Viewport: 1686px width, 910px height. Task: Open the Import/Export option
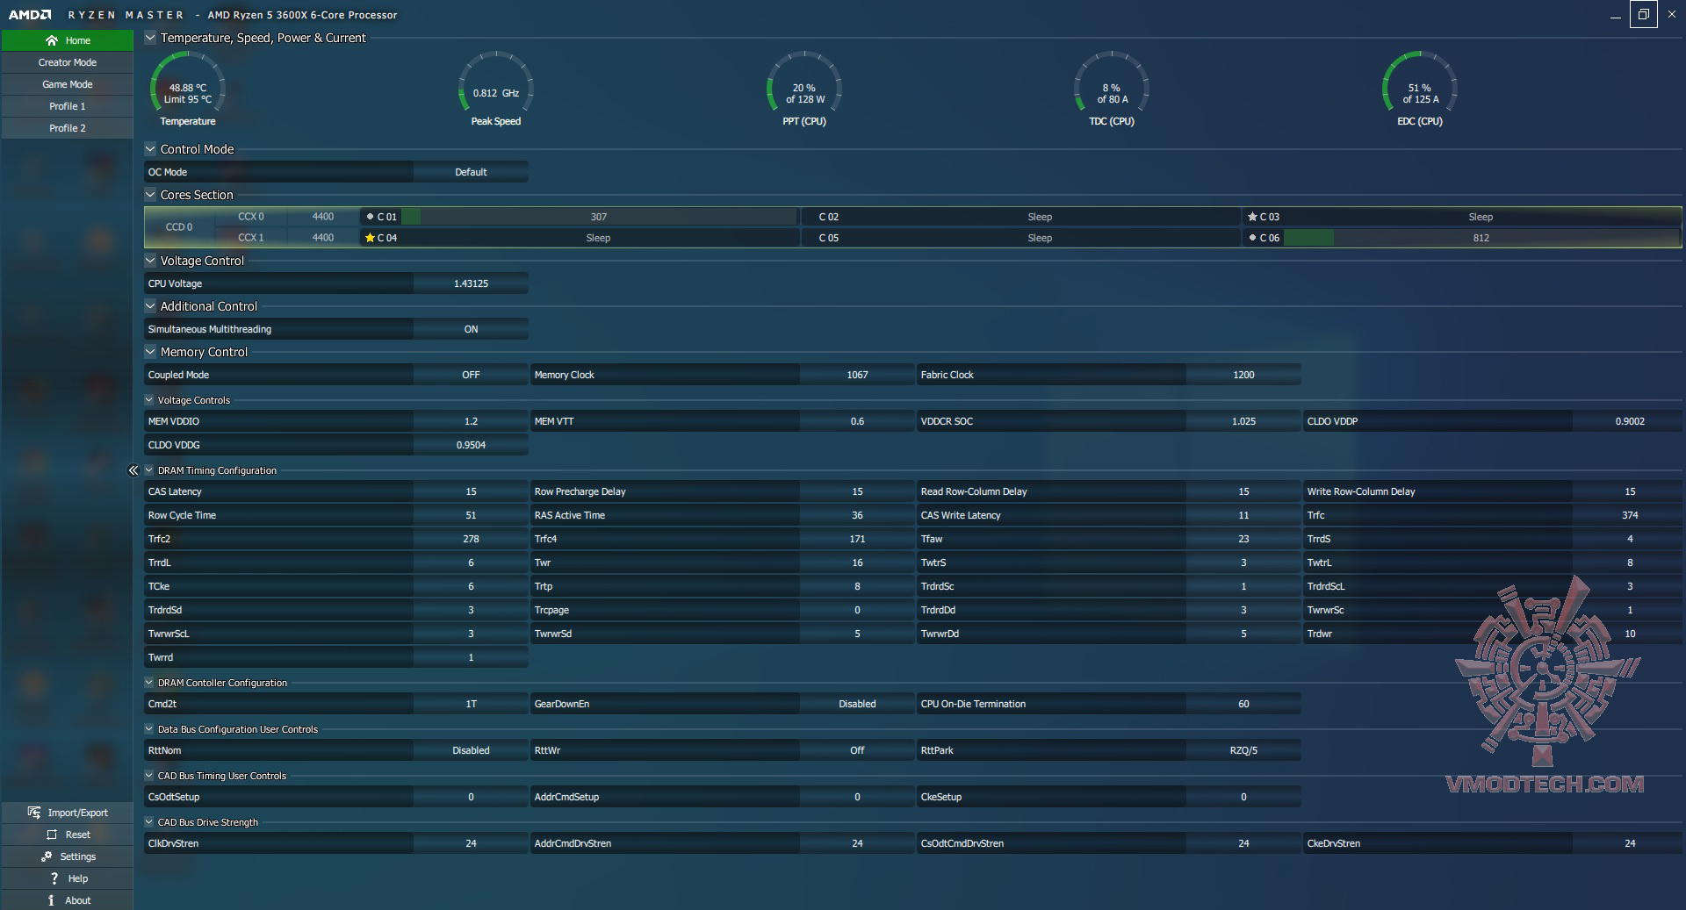click(68, 813)
